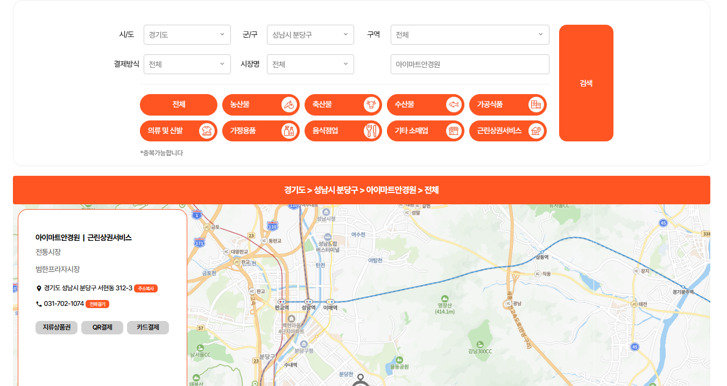
Task: Toggle the 축산물 category filter
Action: click(x=343, y=105)
